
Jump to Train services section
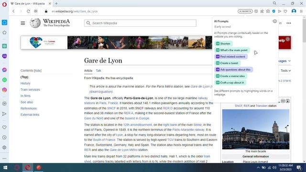[30, 89]
